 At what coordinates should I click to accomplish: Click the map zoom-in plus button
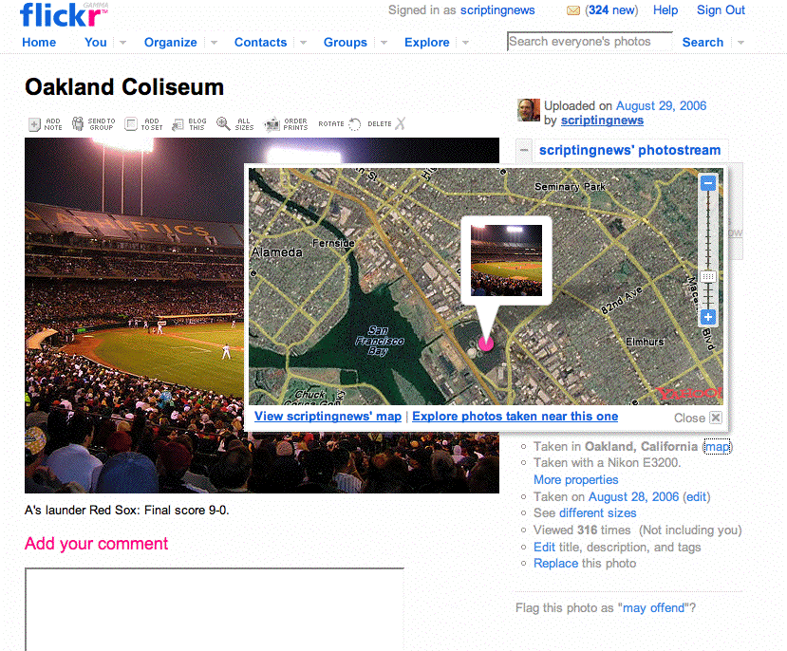point(707,317)
